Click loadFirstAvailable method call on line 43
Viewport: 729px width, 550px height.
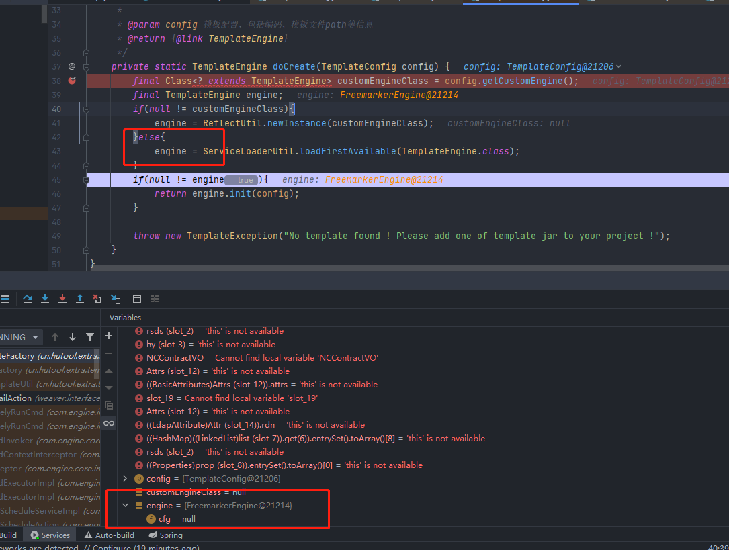pyautogui.click(x=347, y=152)
